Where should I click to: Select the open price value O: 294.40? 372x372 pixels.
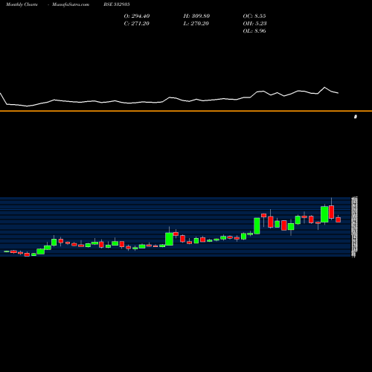click(x=137, y=16)
